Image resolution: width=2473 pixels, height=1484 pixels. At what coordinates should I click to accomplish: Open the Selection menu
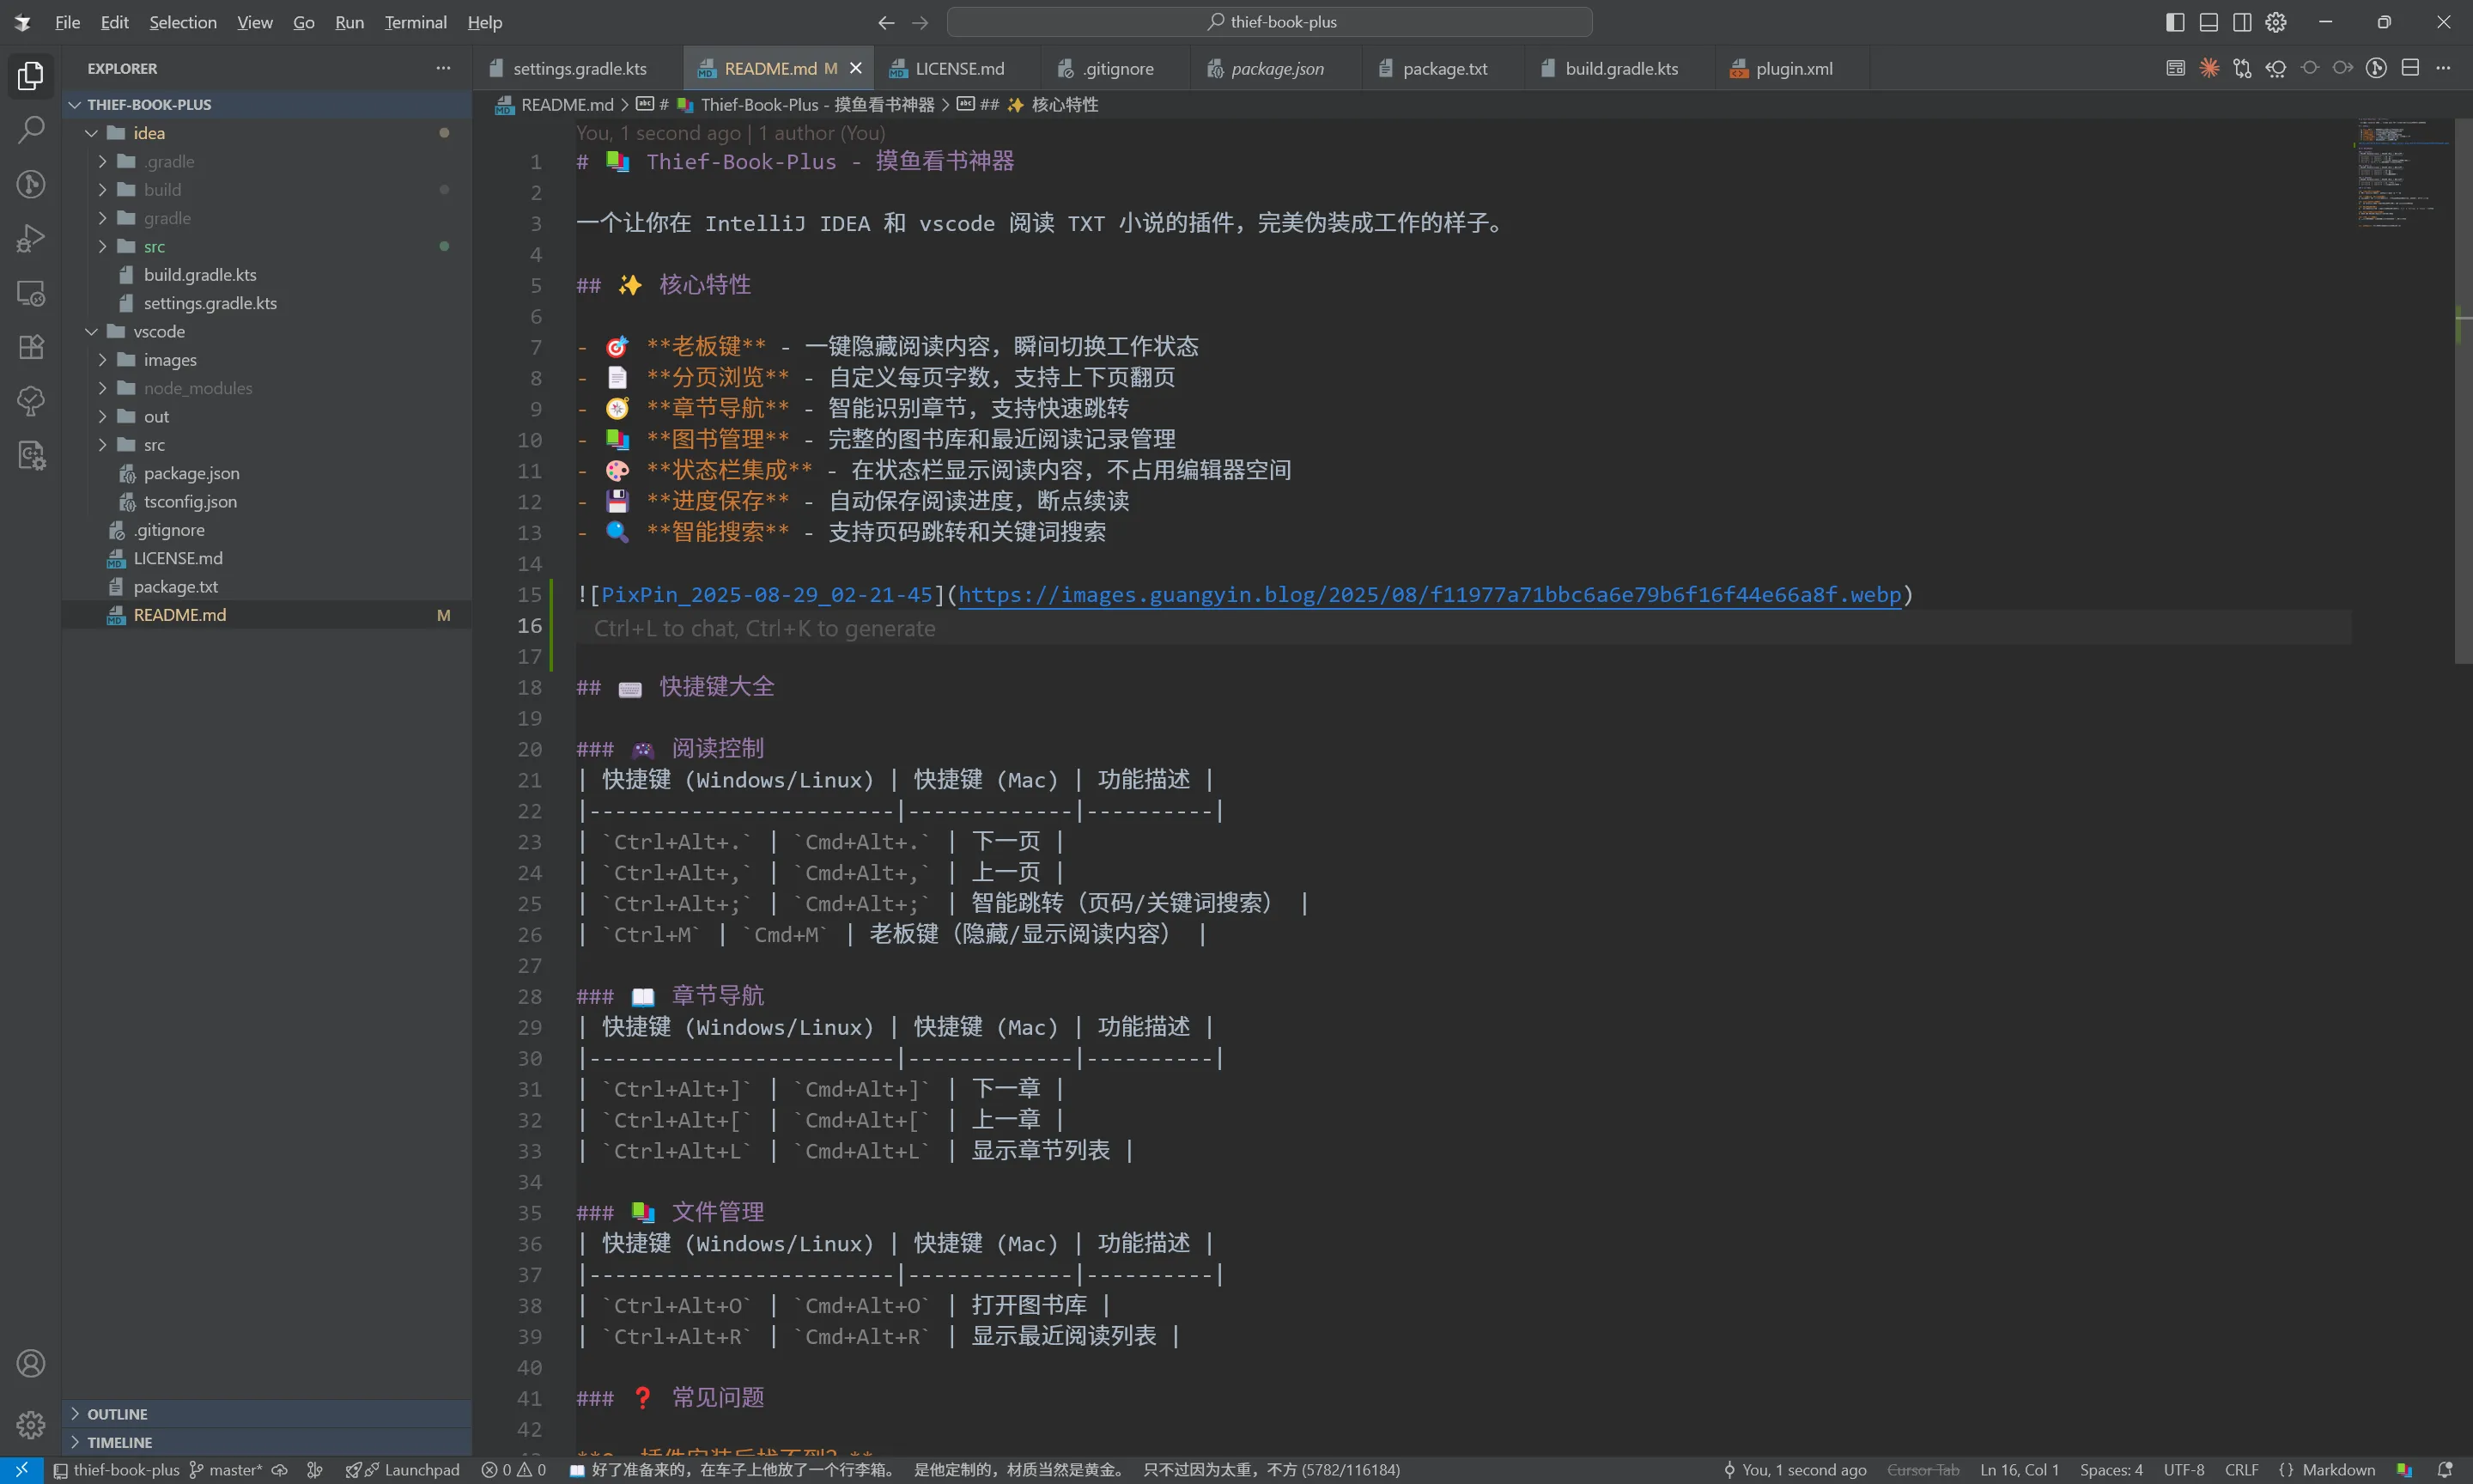click(x=183, y=22)
